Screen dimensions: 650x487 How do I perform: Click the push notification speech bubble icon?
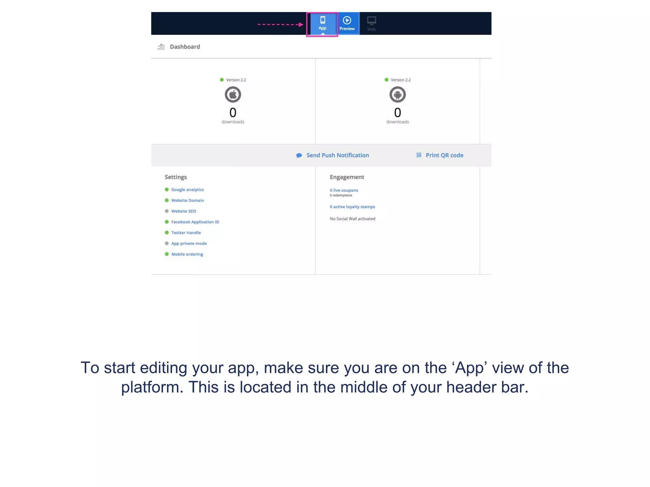click(299, 155)
